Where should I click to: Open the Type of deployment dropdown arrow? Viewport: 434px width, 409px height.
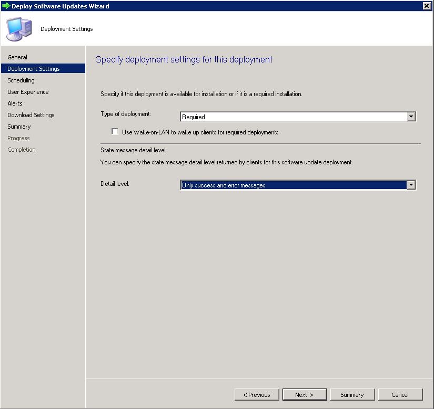(411, 117)
